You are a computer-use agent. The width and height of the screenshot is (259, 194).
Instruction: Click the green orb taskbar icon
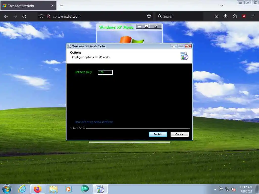(x=84, y=189)
